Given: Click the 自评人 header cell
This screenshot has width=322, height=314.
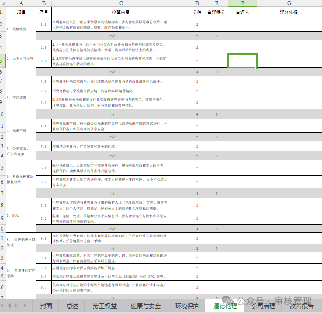Looking at the screenshot, I should 242,12.
